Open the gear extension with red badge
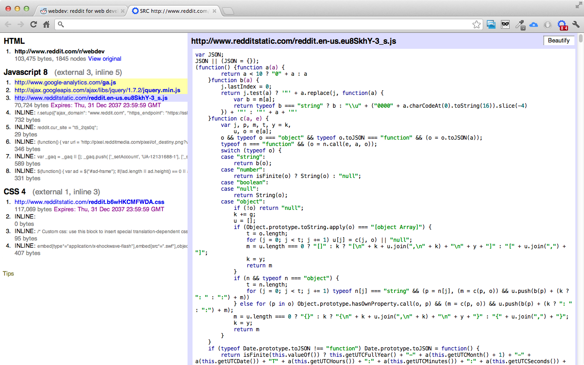Screen dimensions: 584x365 tap(562, 25)
